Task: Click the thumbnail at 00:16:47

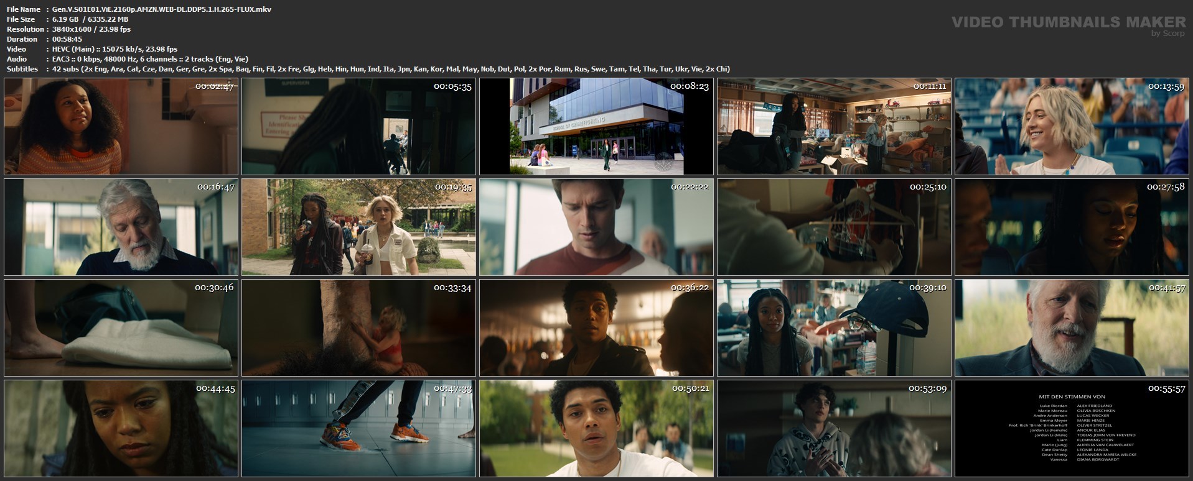Action: coord(121,227)
